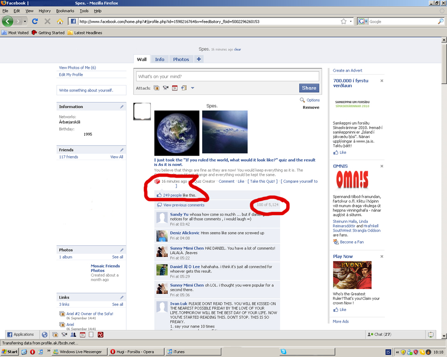
Task: Switch to the Info tab
Action: point(160,59)
